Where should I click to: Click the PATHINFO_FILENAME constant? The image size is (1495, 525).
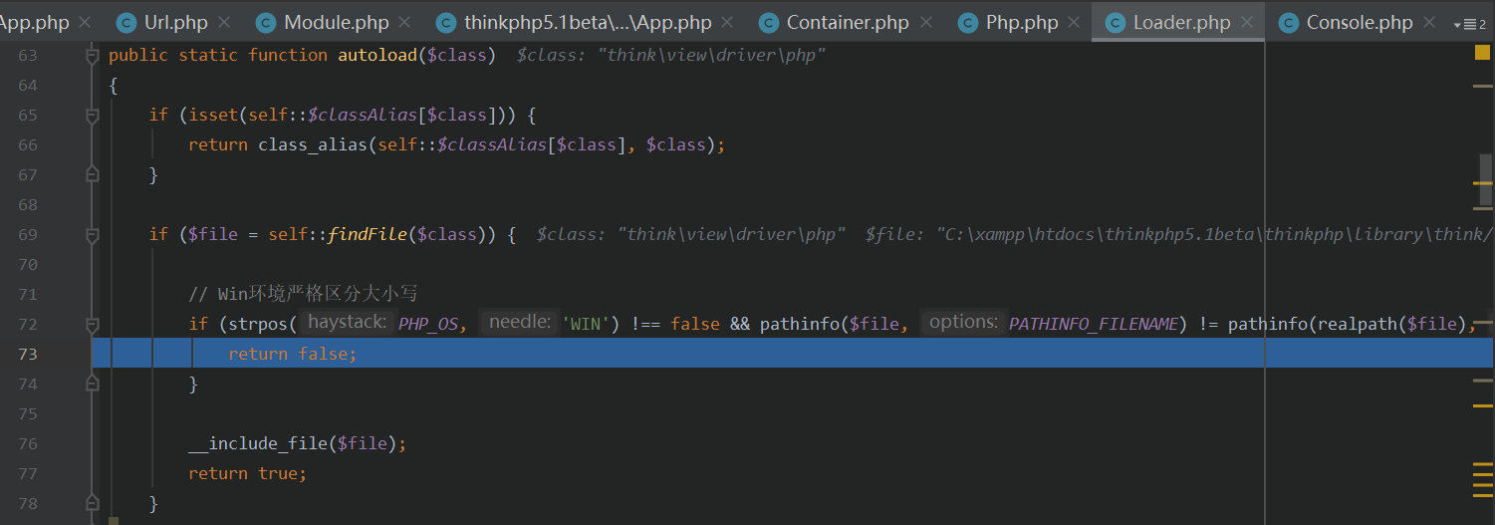pos(1093,324)
